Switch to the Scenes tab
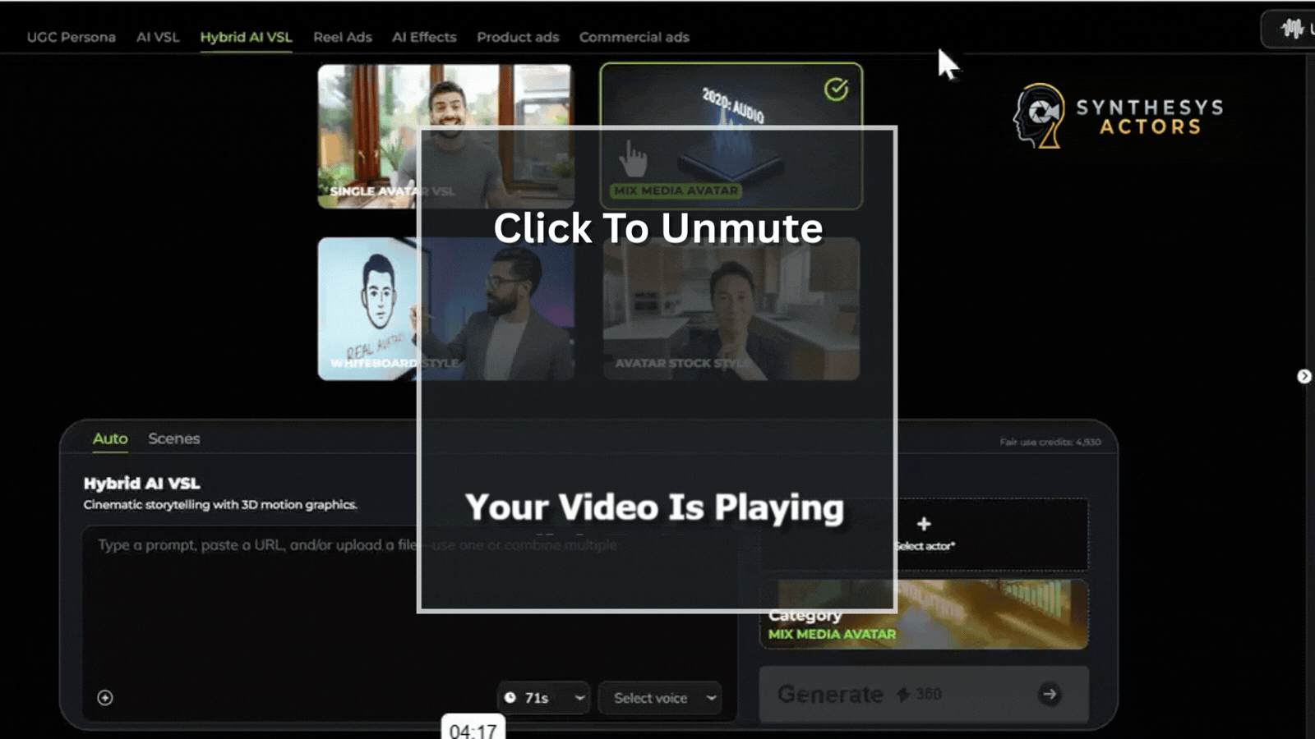Image resolution: width=1315 pixels, height=739 pixels. point(174,438)
